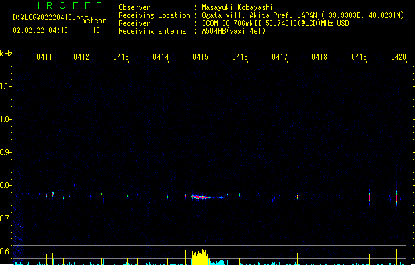The image size is (416, 265).
Task: Click the Receiving Location label
Action: (x=154, y=15)
